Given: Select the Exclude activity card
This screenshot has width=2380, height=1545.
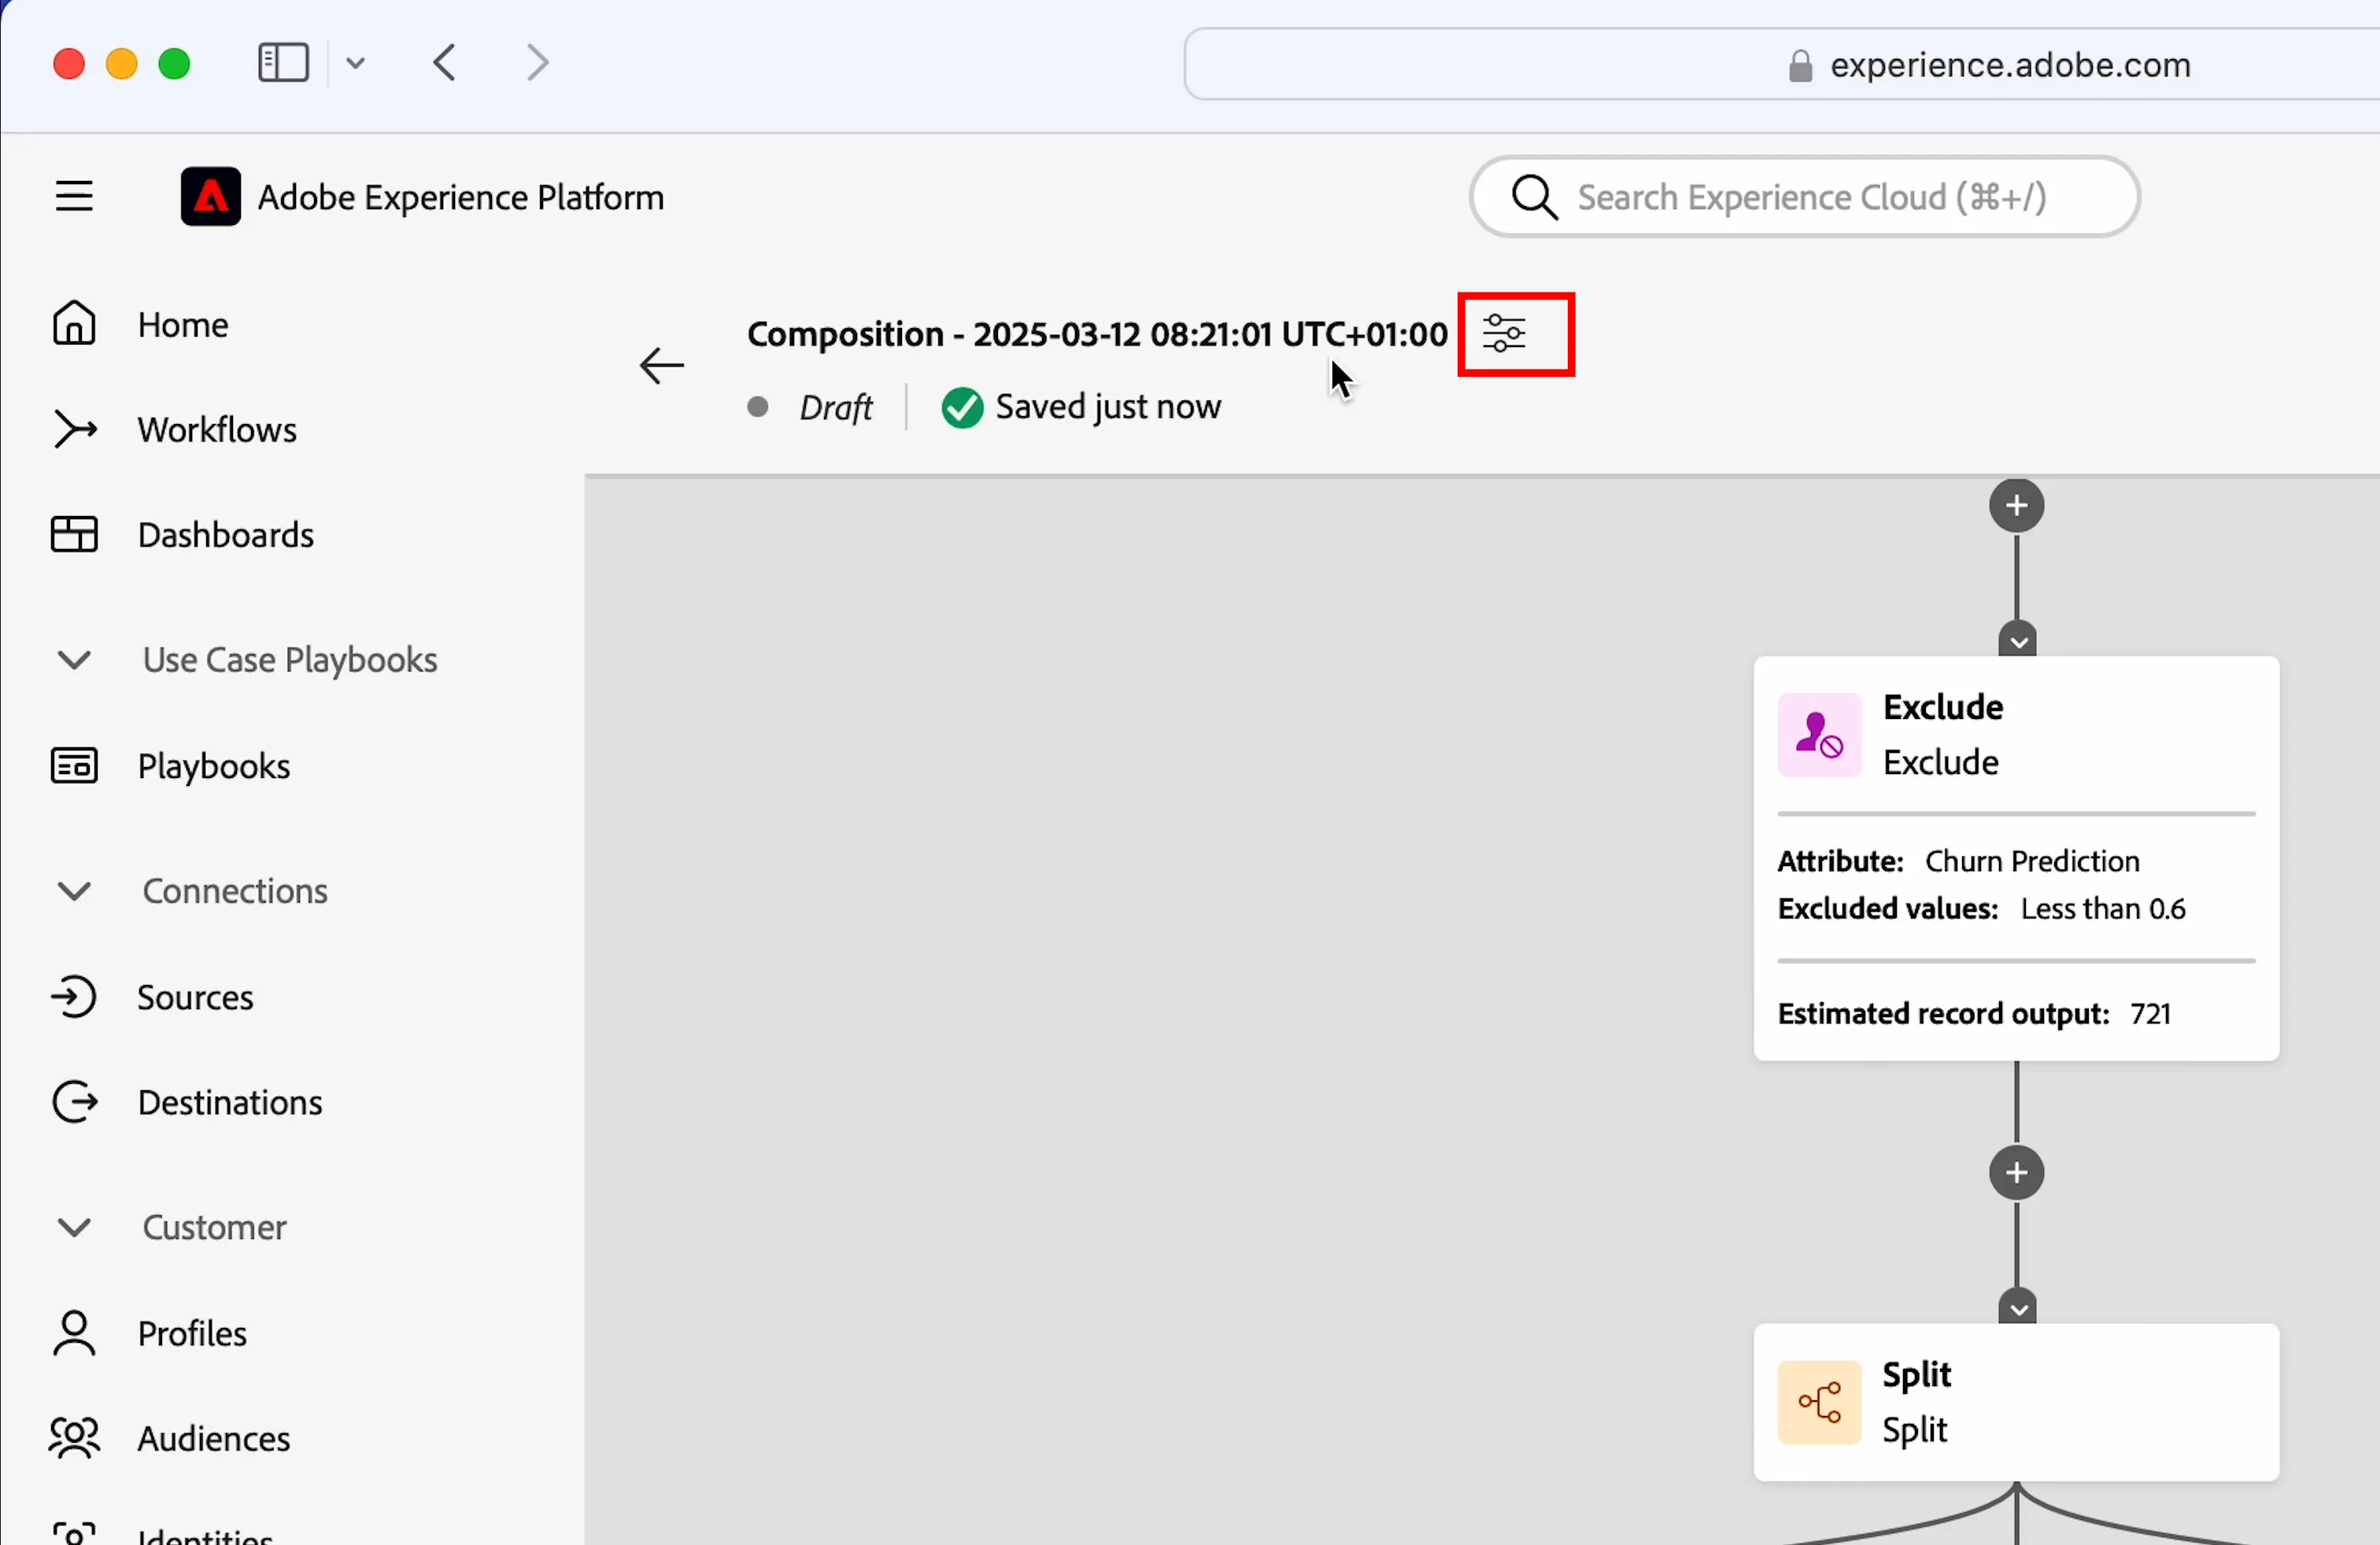Looking at the screenshot, I should pyautogui.click(x=2016, y=857).
